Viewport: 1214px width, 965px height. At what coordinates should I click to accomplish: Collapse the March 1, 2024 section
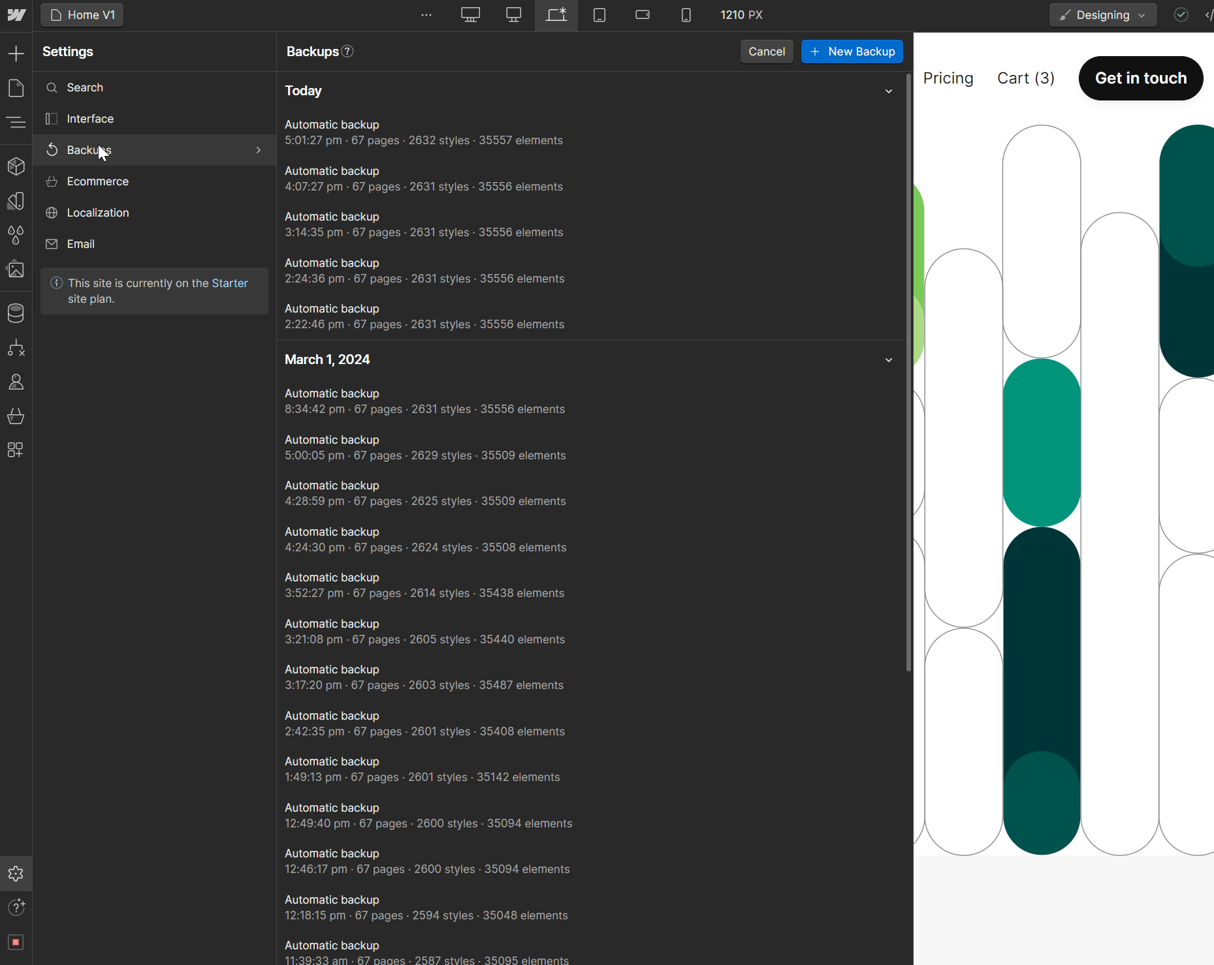pyautogui.click(x=889, y=360)
